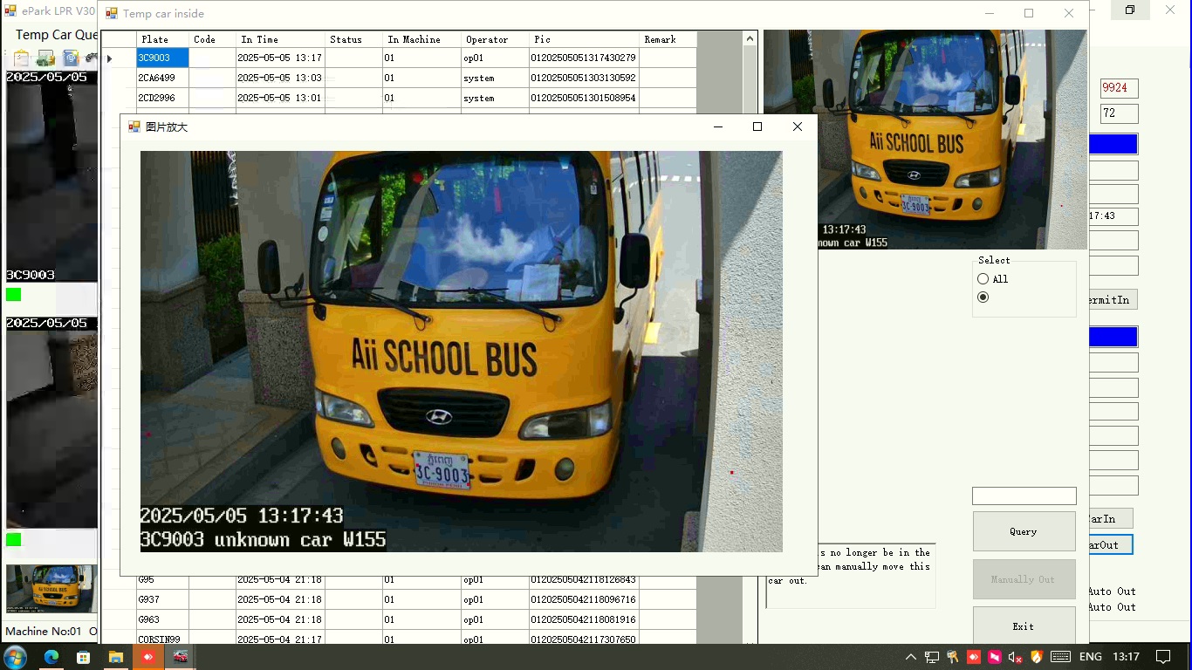Click the ENG language selector
This screenshot has width=1192, height=670.
pyautogui.click(x=1090, y=657)
